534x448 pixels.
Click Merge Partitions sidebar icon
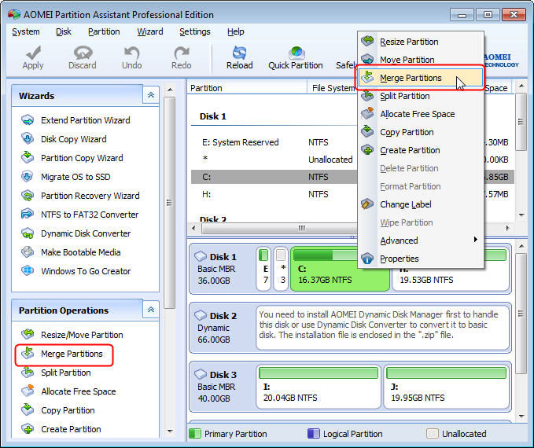[x=28, y=354]
